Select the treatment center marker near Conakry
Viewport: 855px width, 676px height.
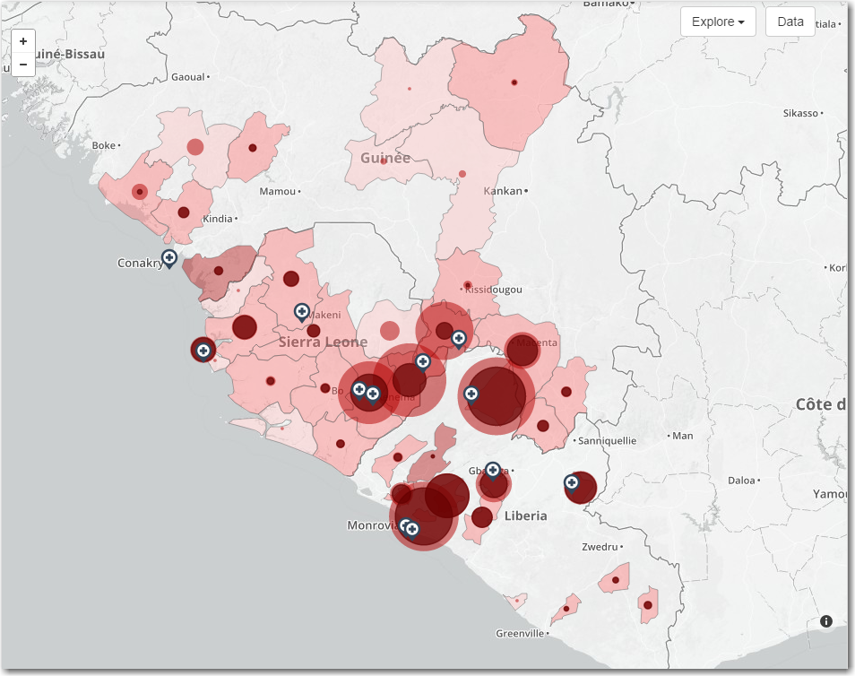(168, 258)
